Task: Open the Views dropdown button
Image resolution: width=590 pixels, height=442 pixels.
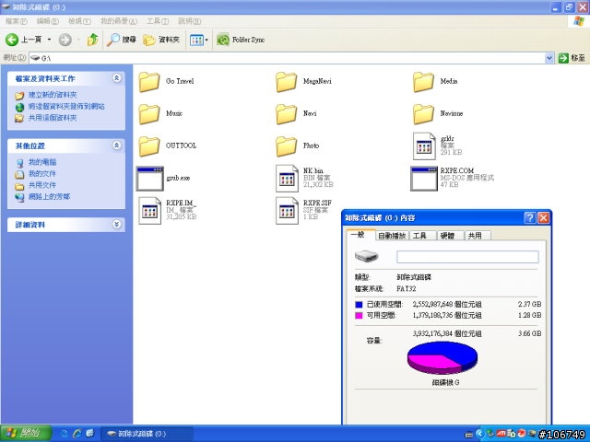Action: click(x=199, y=40)
